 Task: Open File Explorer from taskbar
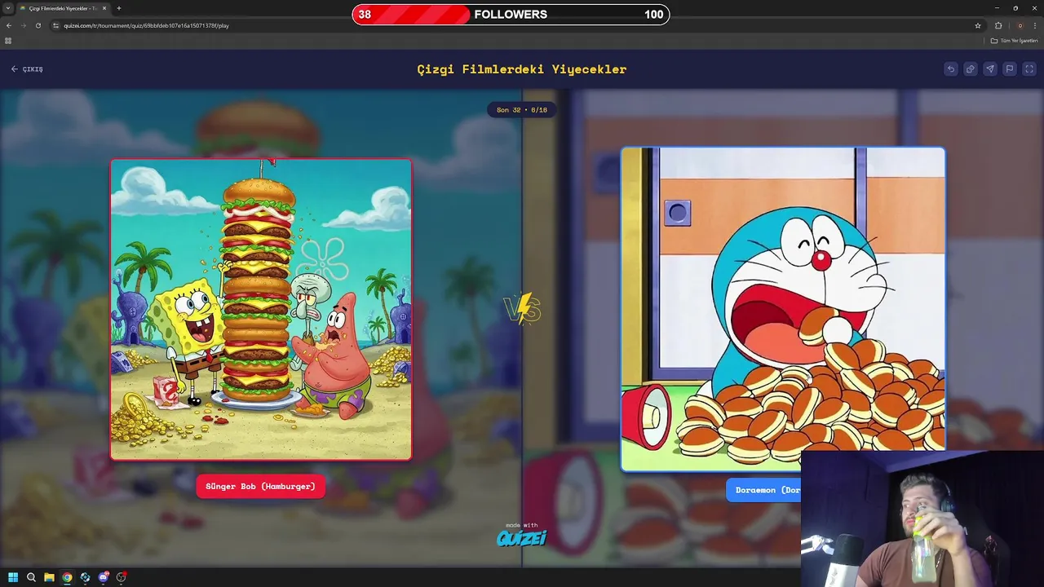coord(49,577)
